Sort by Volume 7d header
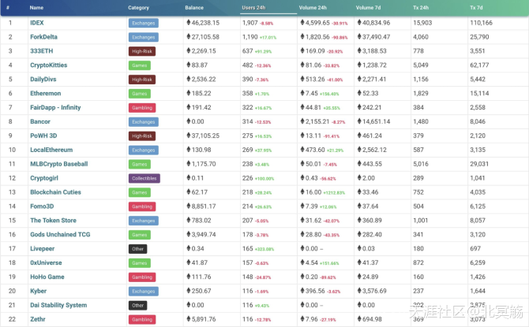 pyautogui.click(x=368, y=7)
